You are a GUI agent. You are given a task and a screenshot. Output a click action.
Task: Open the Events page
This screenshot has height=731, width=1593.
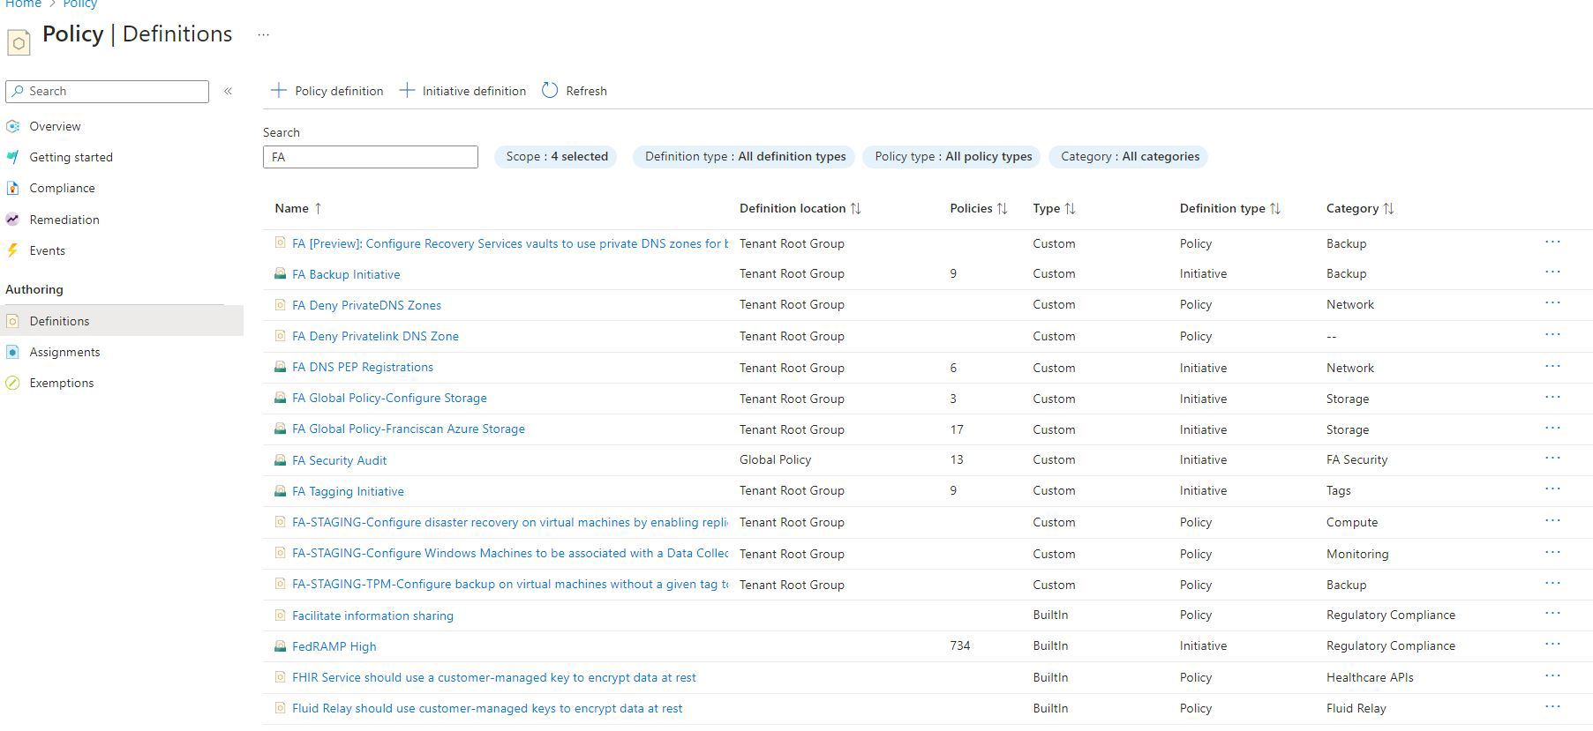point(47,250)
